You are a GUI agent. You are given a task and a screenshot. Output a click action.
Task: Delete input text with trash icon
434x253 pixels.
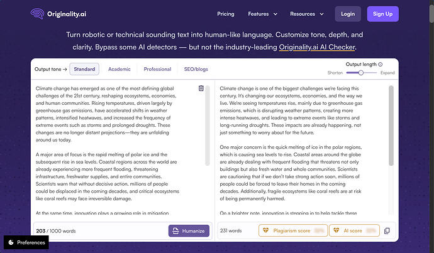pyautogui.click(x=201, y=88)
